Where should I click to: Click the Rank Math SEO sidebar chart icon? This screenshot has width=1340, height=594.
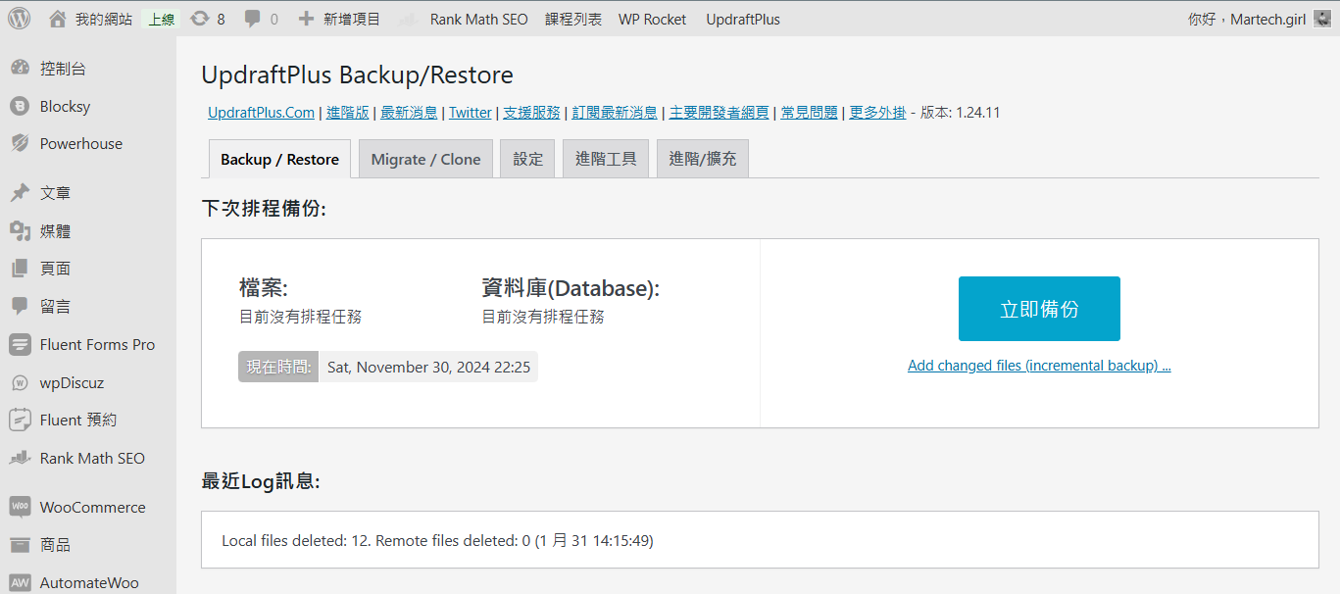(20, 458)
